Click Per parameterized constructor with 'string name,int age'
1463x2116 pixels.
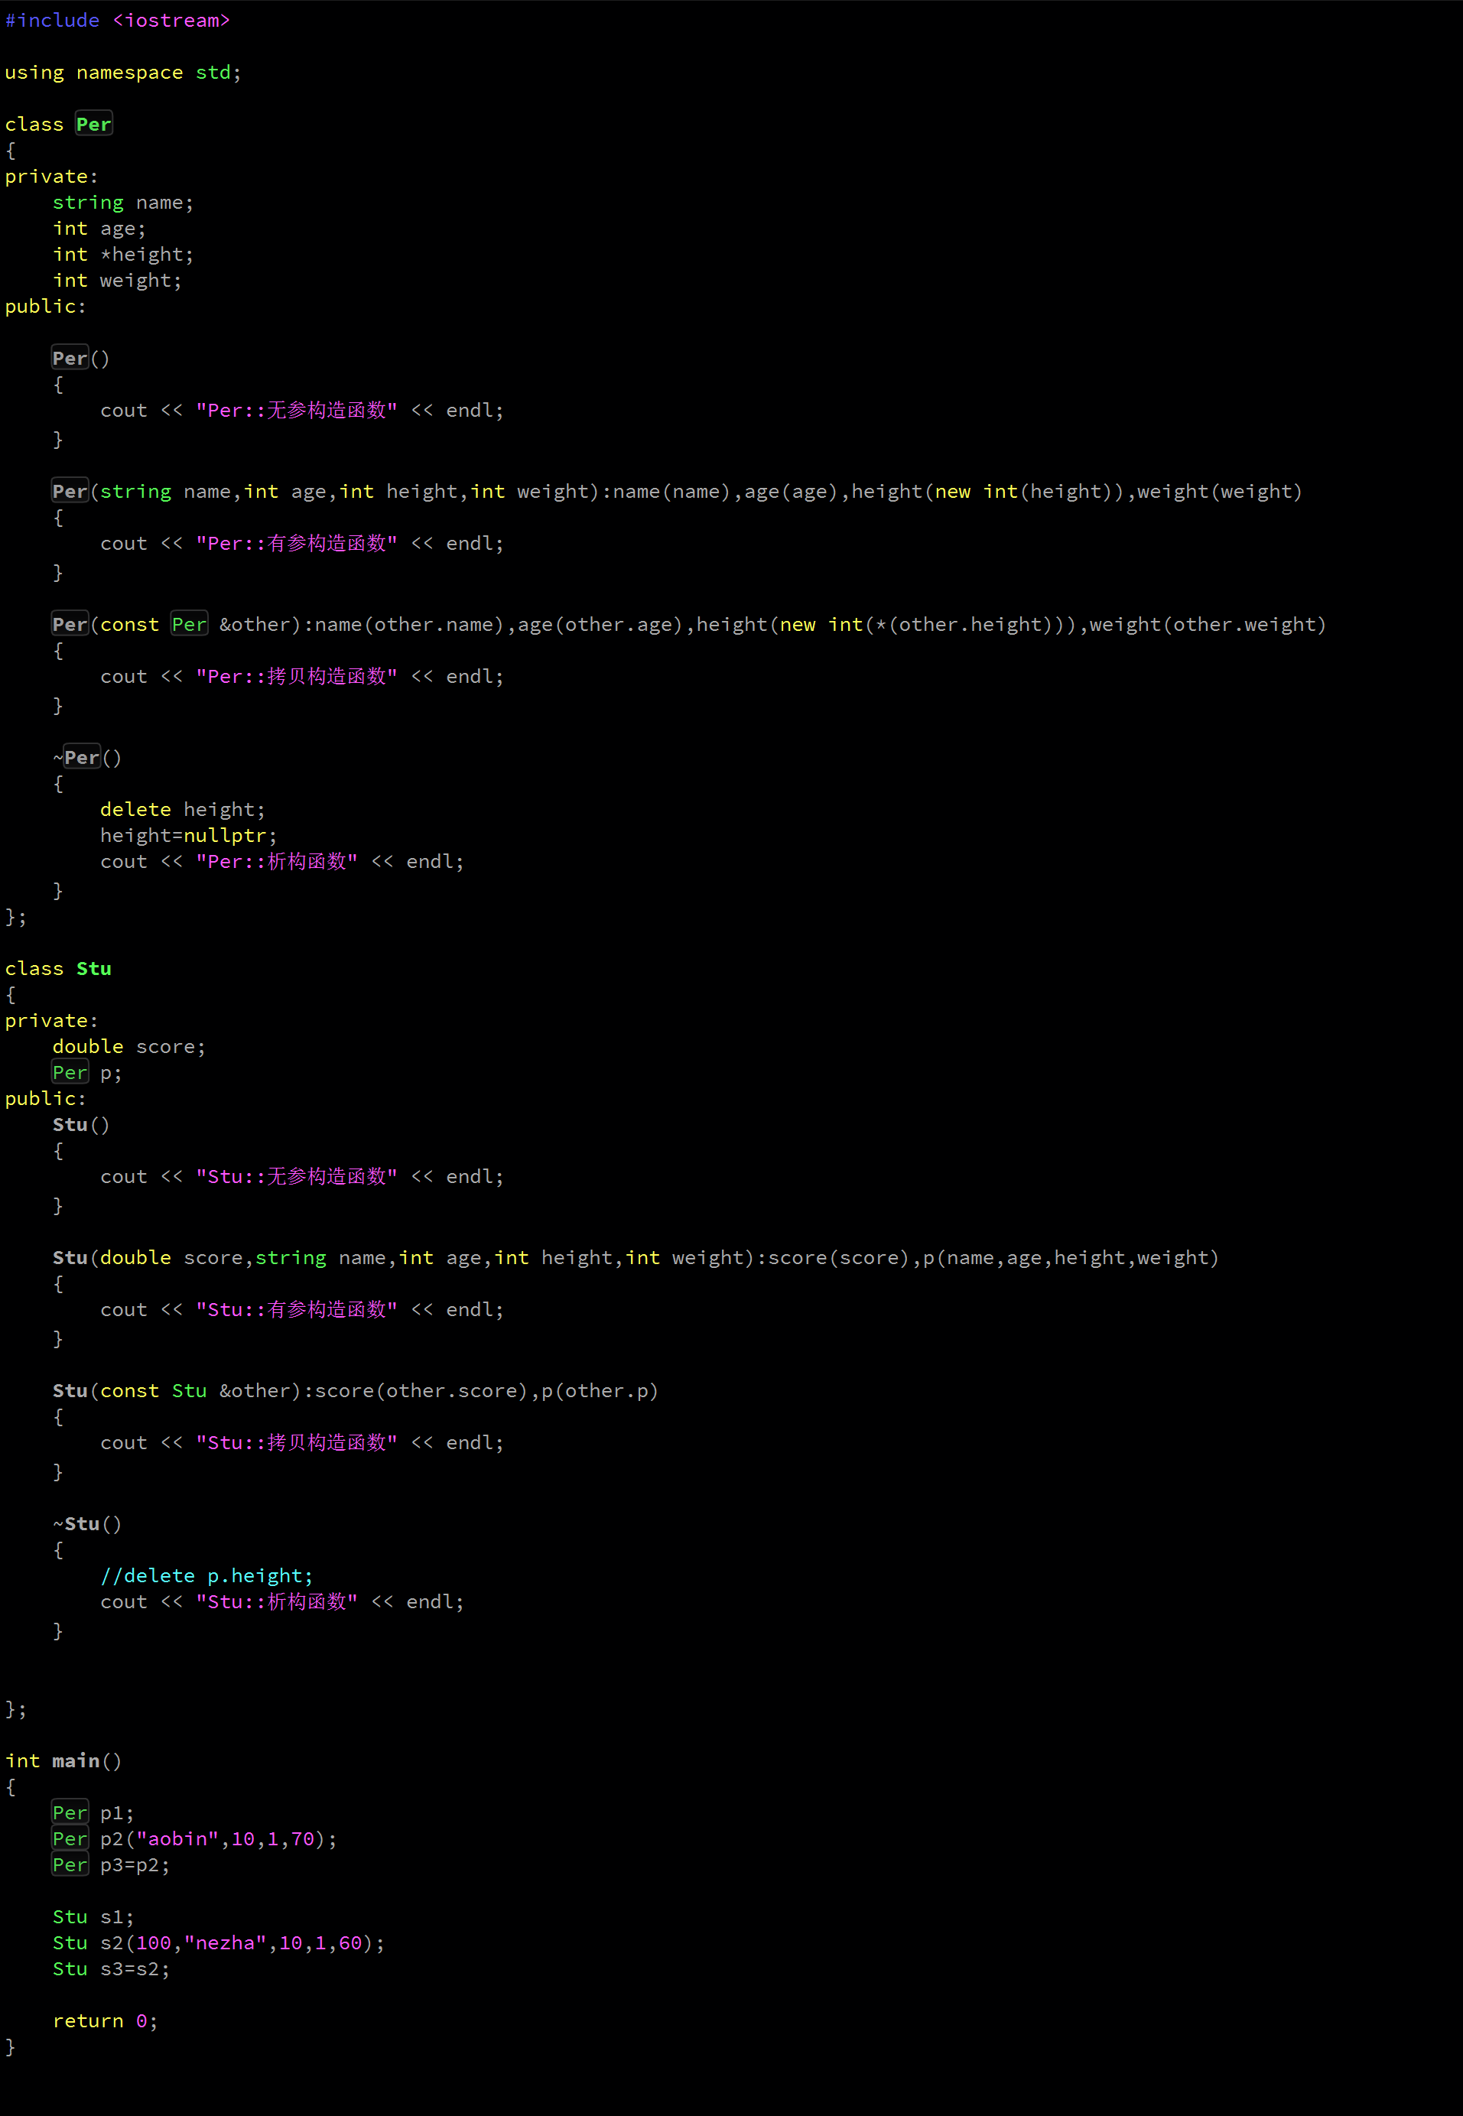click(677, 492)
